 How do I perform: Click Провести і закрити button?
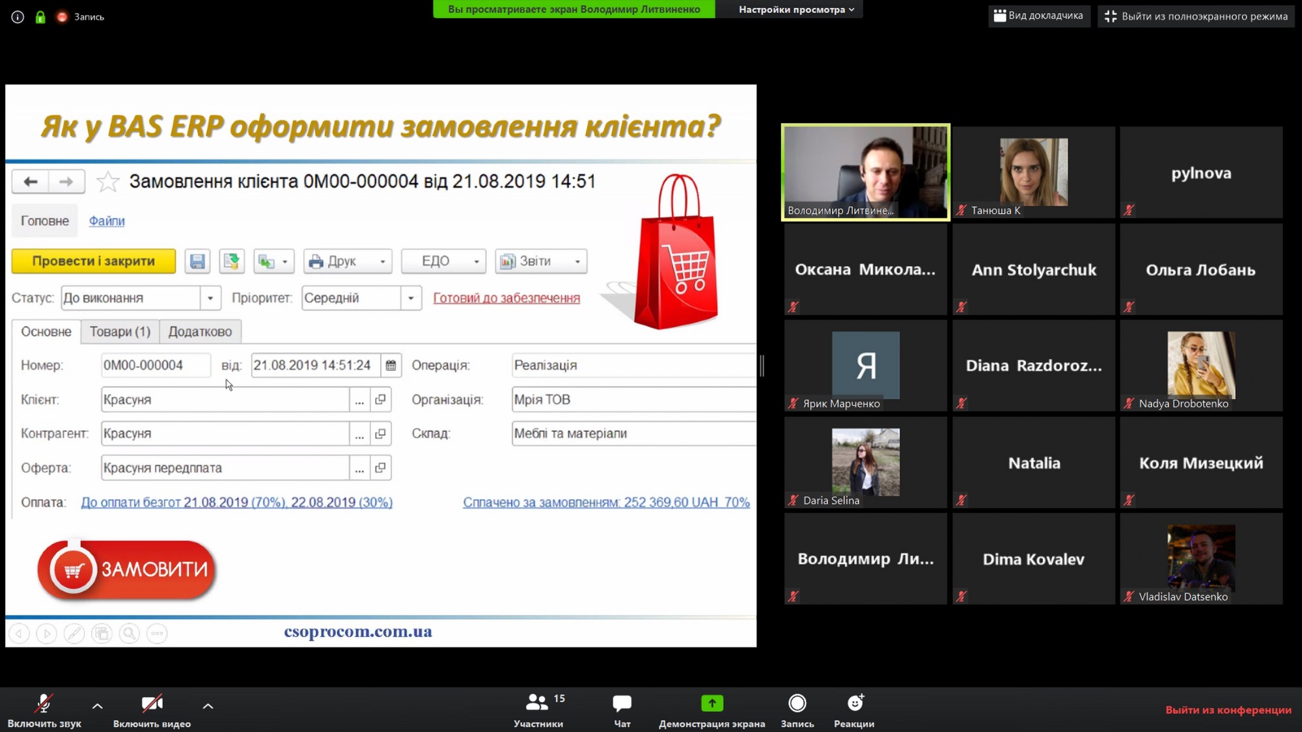pos(94,261)
